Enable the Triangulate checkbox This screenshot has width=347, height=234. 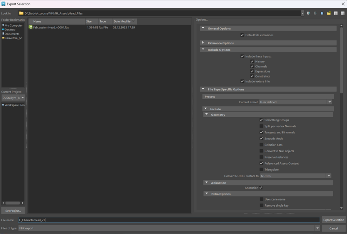(x=261, y=170)
